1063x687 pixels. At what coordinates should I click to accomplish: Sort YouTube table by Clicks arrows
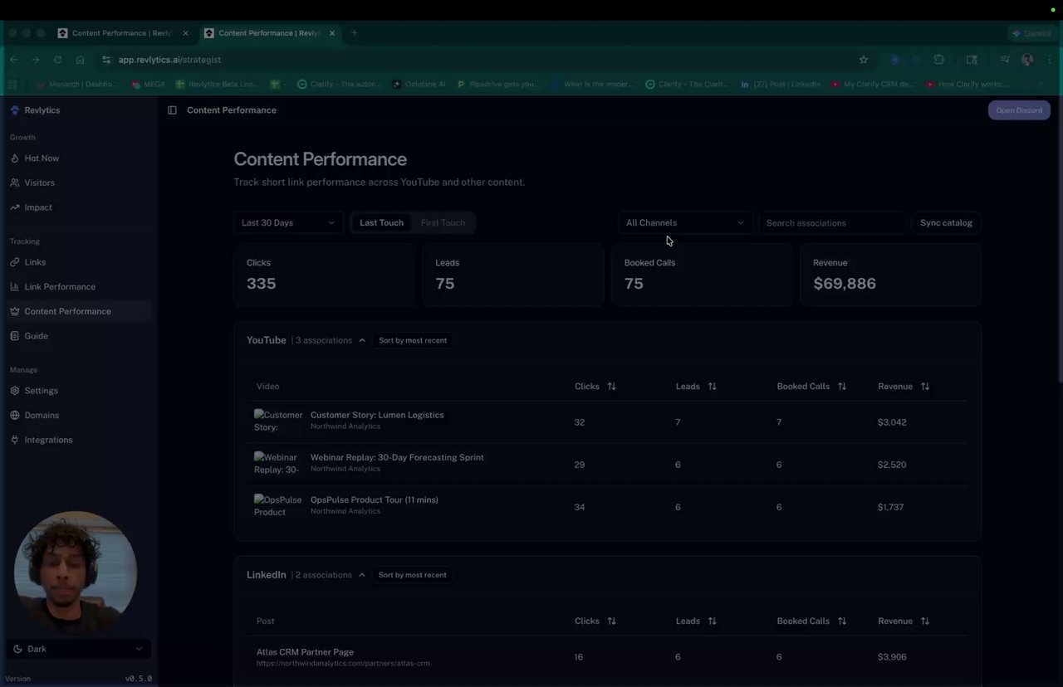click(x=611, y=387)
